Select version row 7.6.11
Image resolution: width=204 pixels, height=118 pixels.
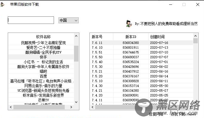pos(142,43)
